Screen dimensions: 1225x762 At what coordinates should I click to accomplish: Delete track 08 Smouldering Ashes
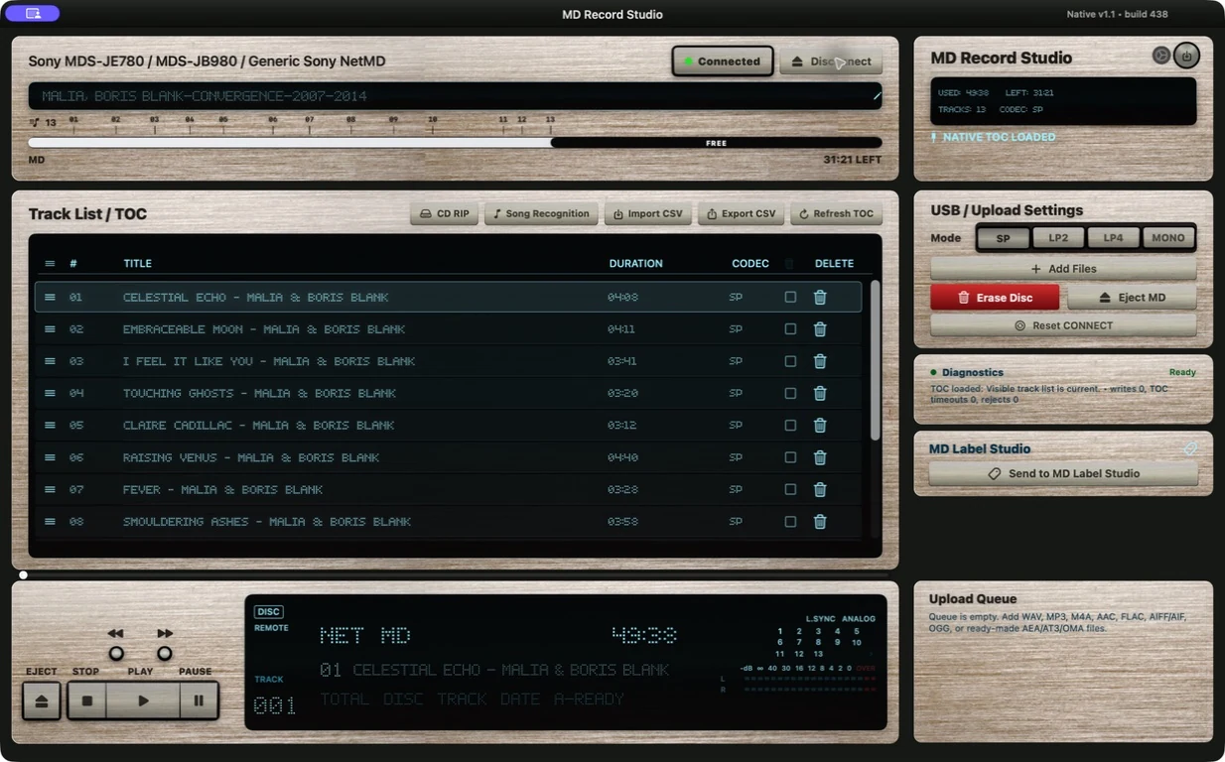pos(820,521)
